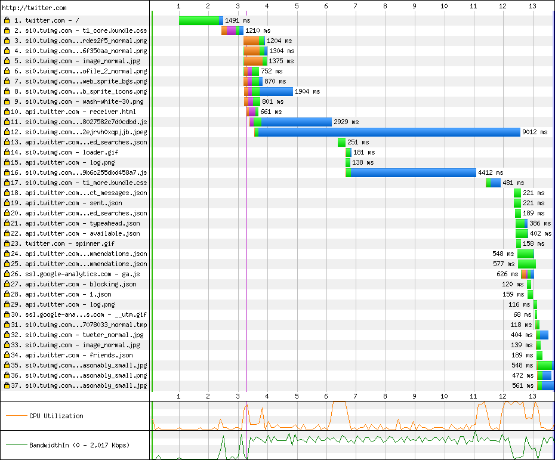Image resolution: width=555 pixels, height=460 pixels.
Task: Click the lock icon beside t1_core.bundle.css
Action: (7, 30)
